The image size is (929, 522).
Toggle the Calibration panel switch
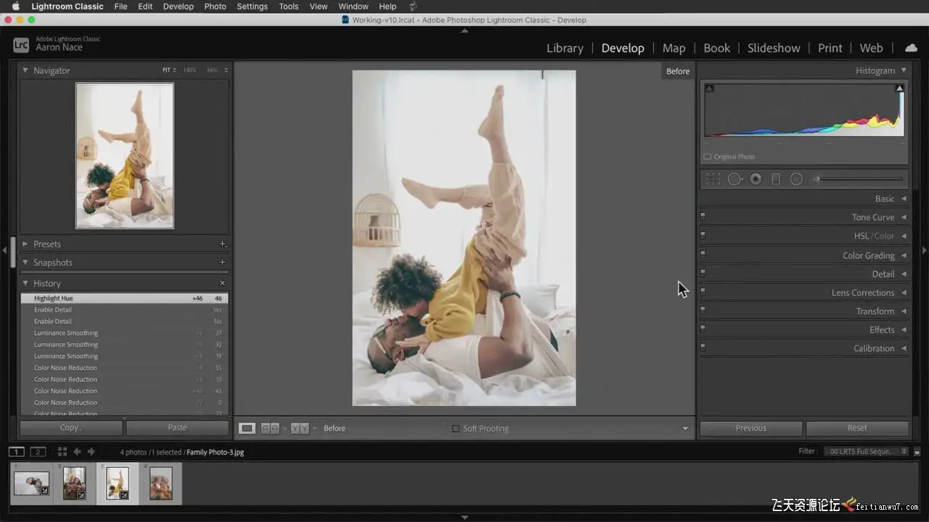coord(703,347)
